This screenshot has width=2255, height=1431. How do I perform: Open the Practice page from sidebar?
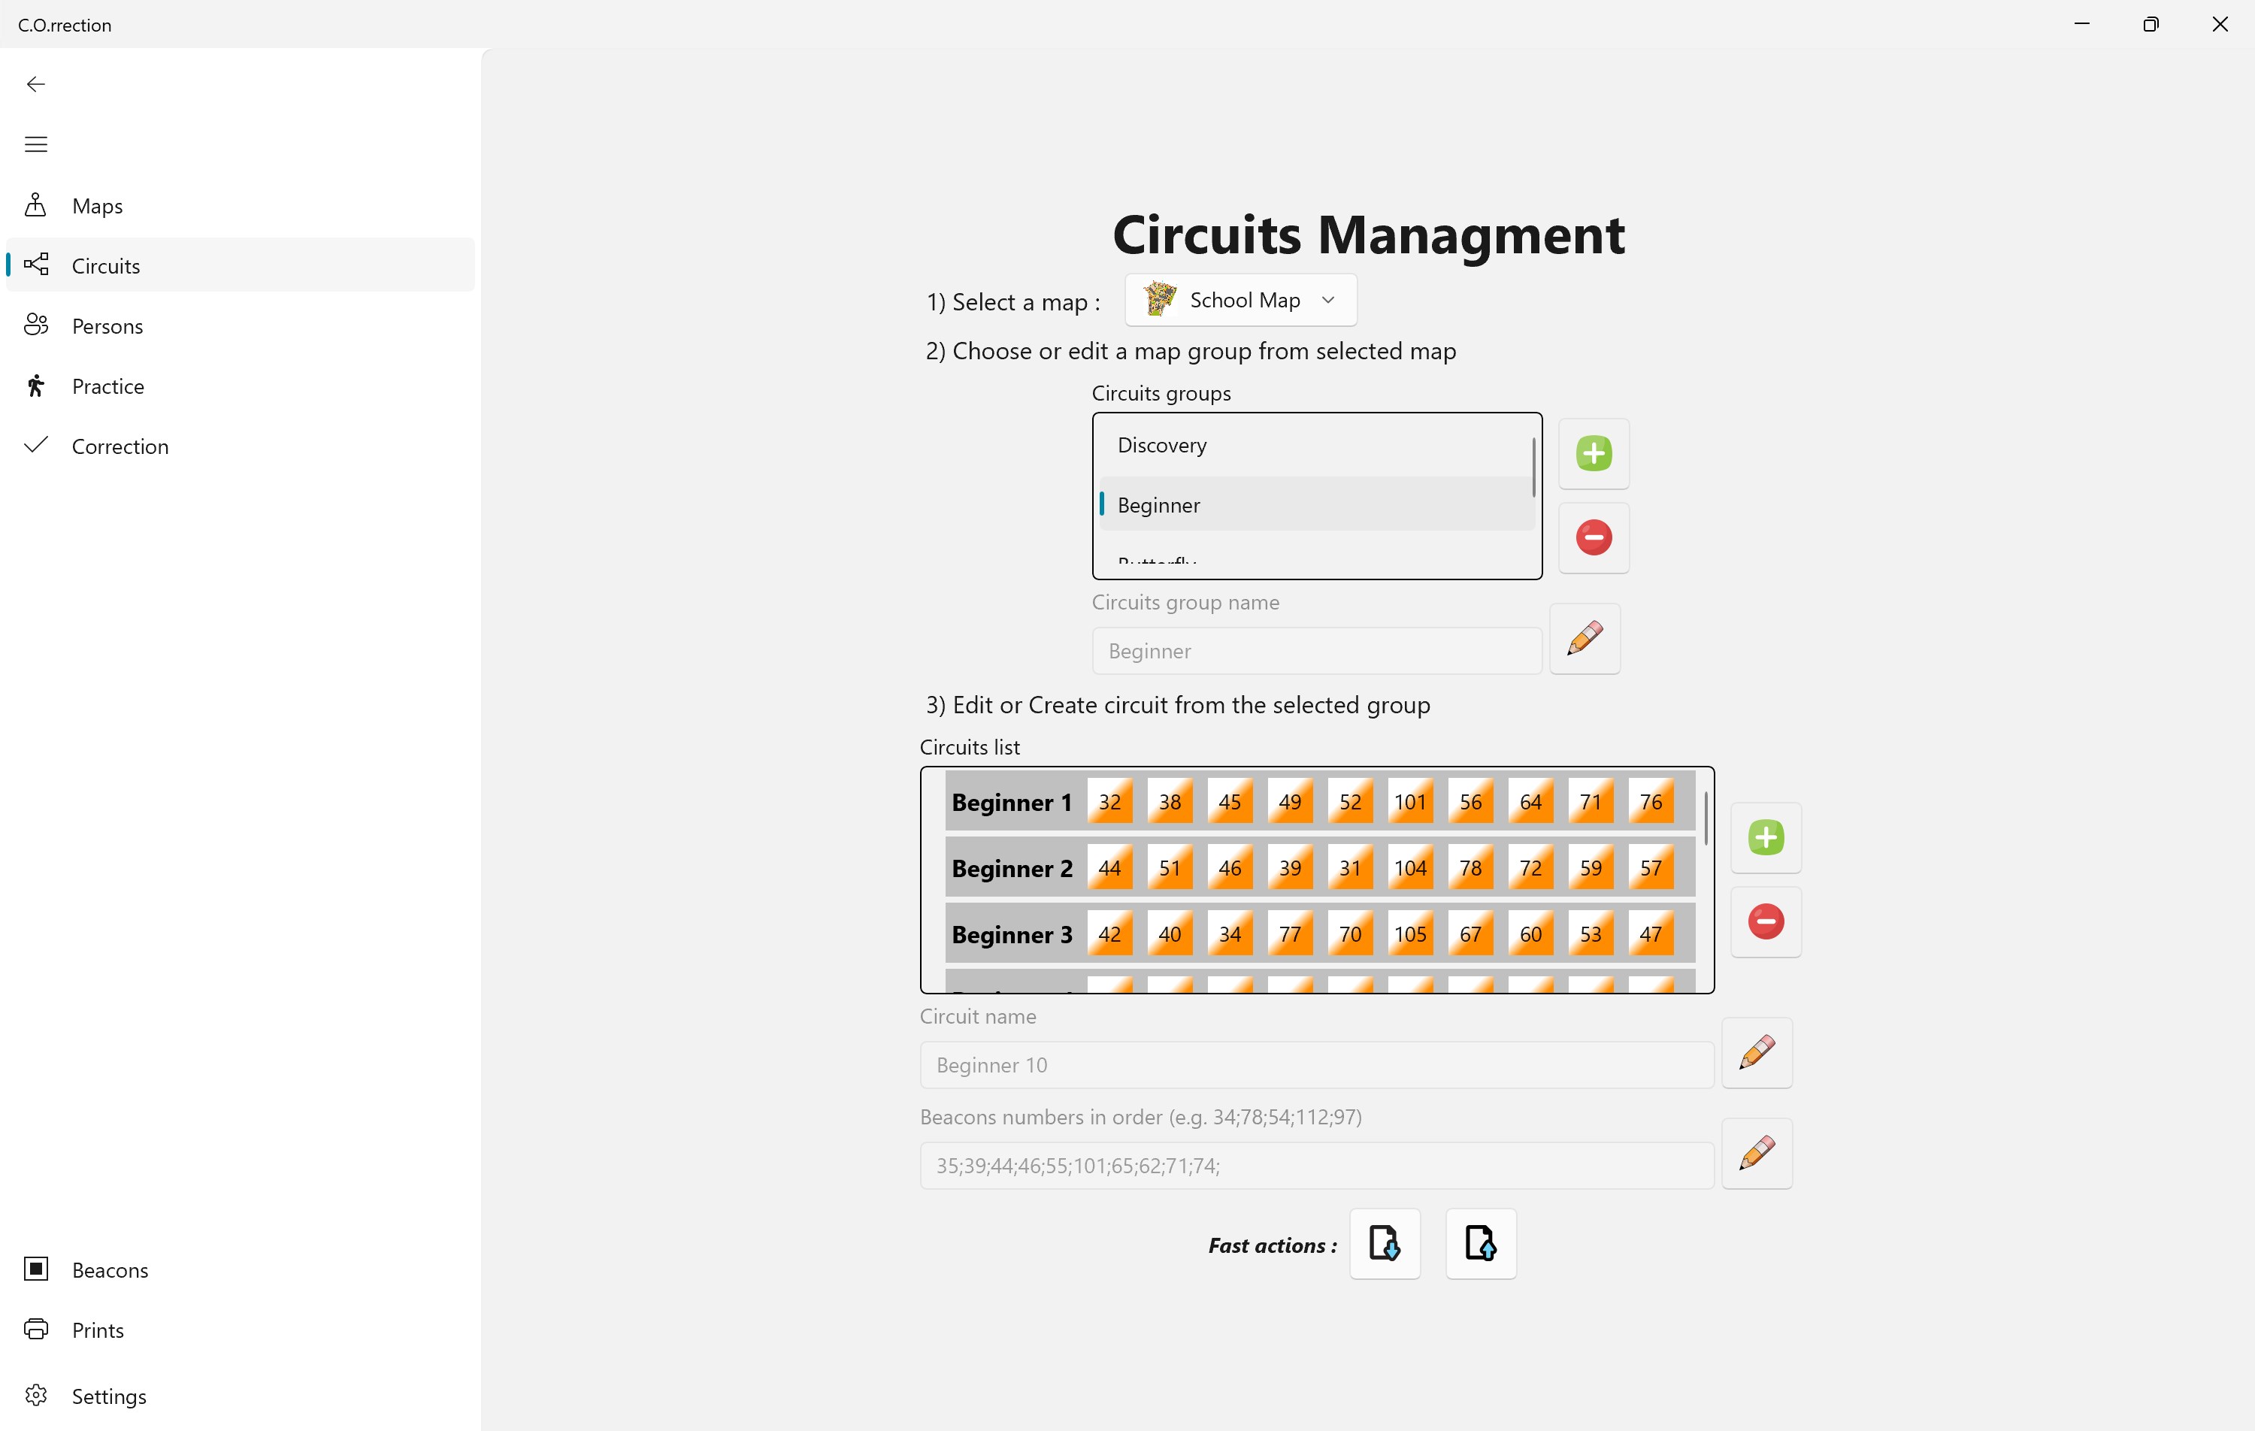coord(107,386)
